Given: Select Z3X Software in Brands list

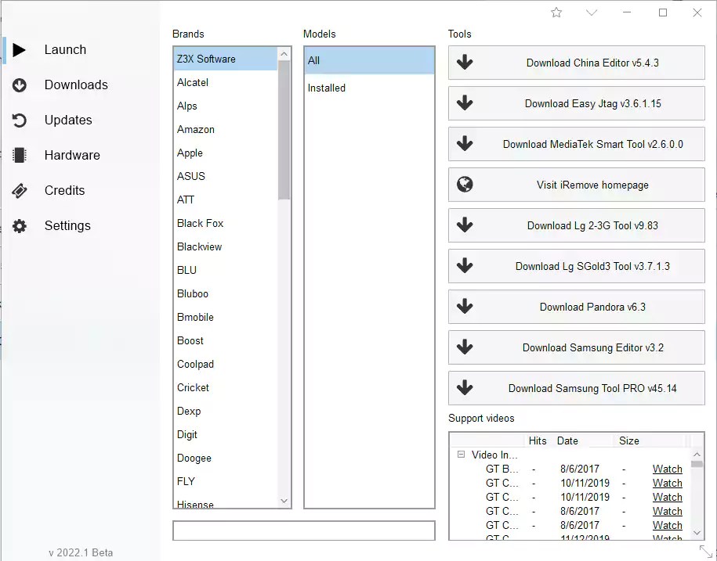Looking at the screenshot, I should [x=226, y=59].
